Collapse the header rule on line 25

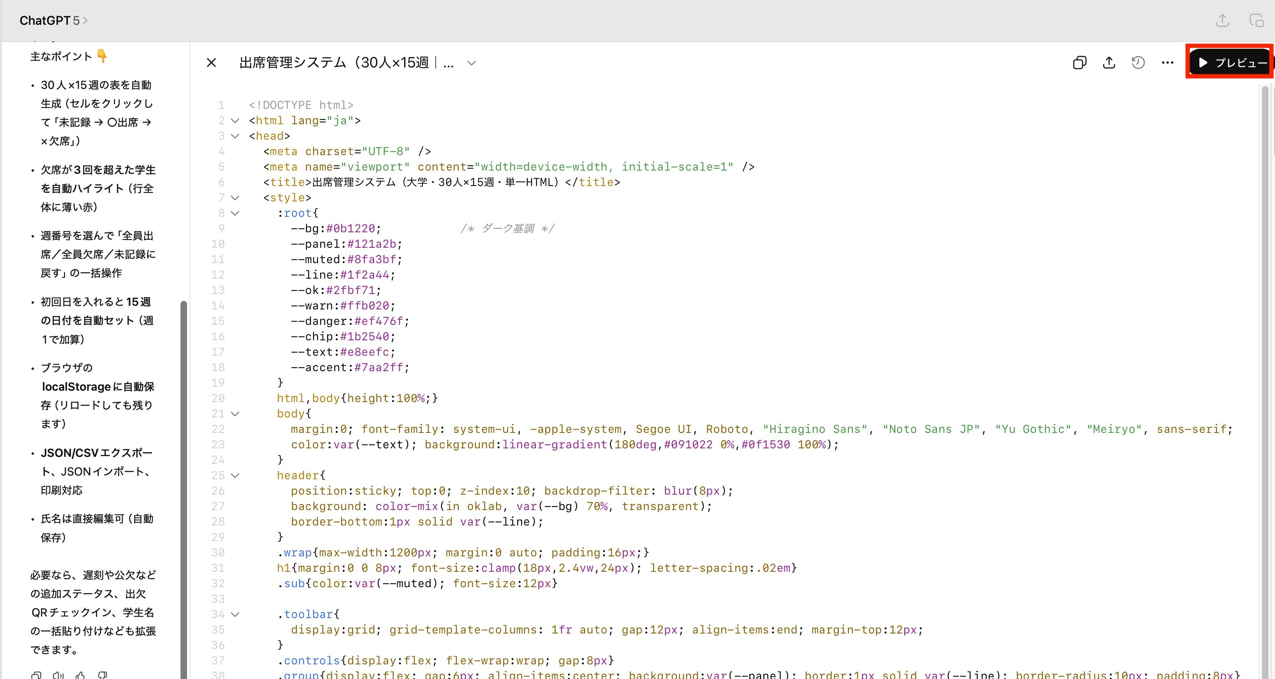point(235,475)
